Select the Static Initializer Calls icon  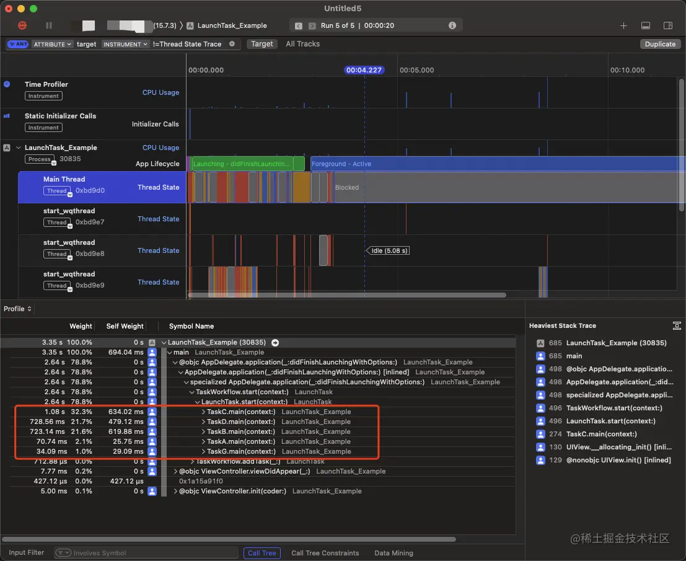point(7,116)
